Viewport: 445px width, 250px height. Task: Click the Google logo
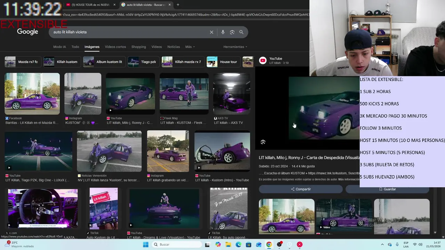pos(27,32)
